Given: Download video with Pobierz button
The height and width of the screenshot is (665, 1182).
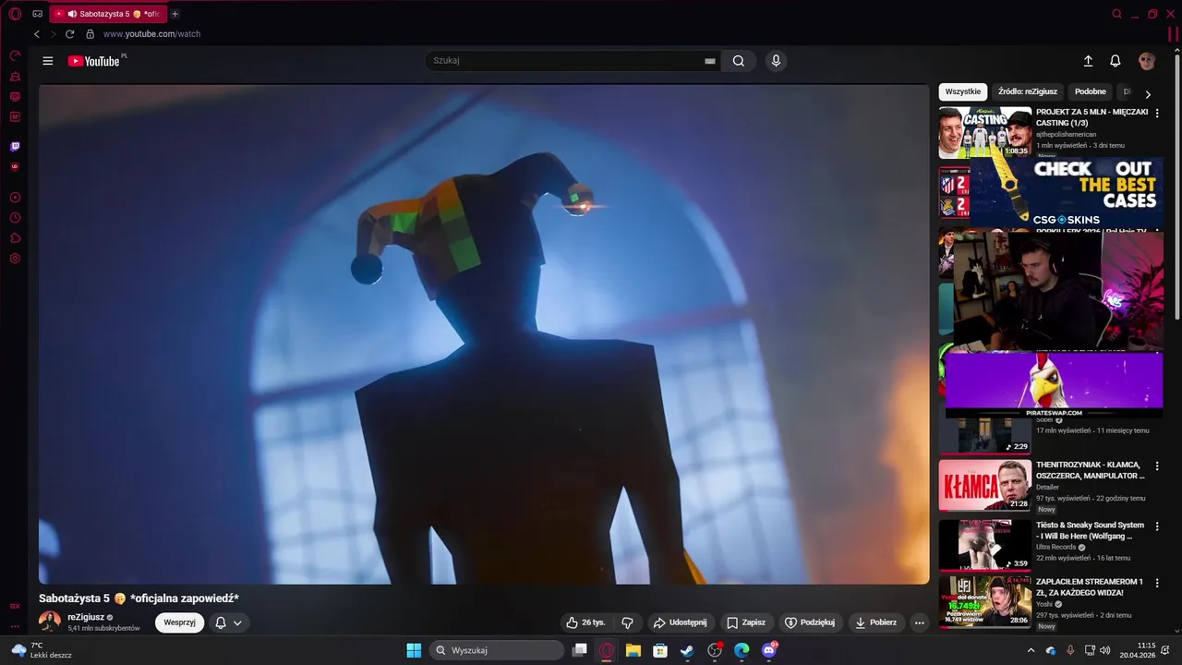Looking at the screenshot, I should click(x=876, y=623).
